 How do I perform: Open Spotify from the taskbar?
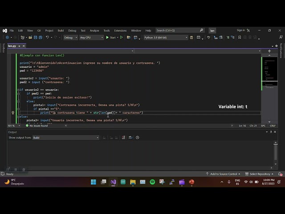point(152,182)
